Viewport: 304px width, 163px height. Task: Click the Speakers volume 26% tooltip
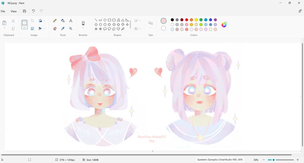point(220,159)
